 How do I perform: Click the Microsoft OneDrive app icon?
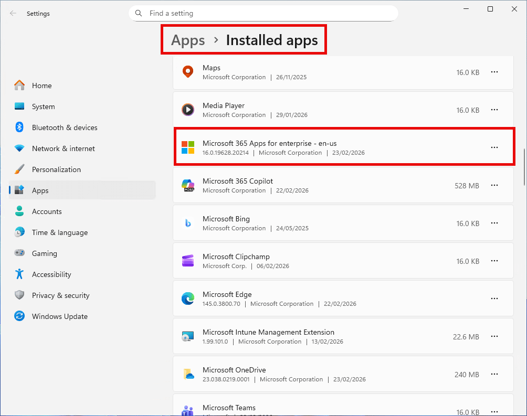[x=188, y=375]
